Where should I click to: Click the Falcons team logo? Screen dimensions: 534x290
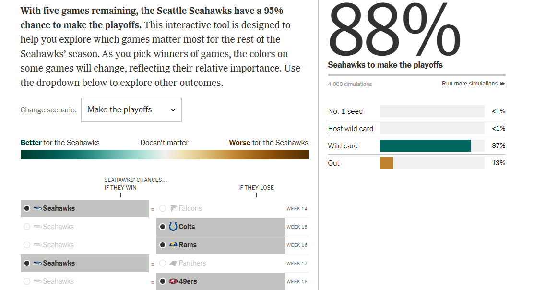(x=174, y=208)
